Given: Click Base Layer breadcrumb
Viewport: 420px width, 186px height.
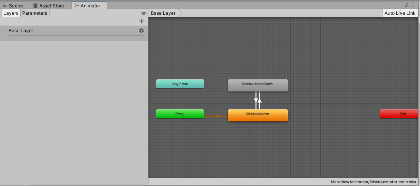Looking at the screenshot, I should 163,13.
